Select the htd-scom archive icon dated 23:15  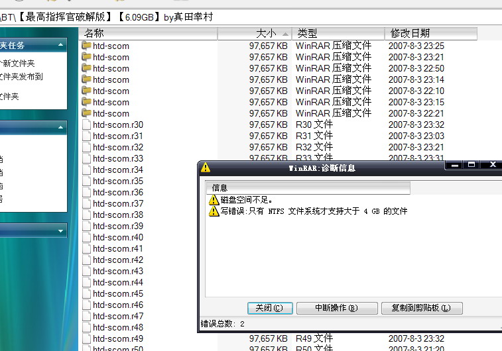coord(86,101)
